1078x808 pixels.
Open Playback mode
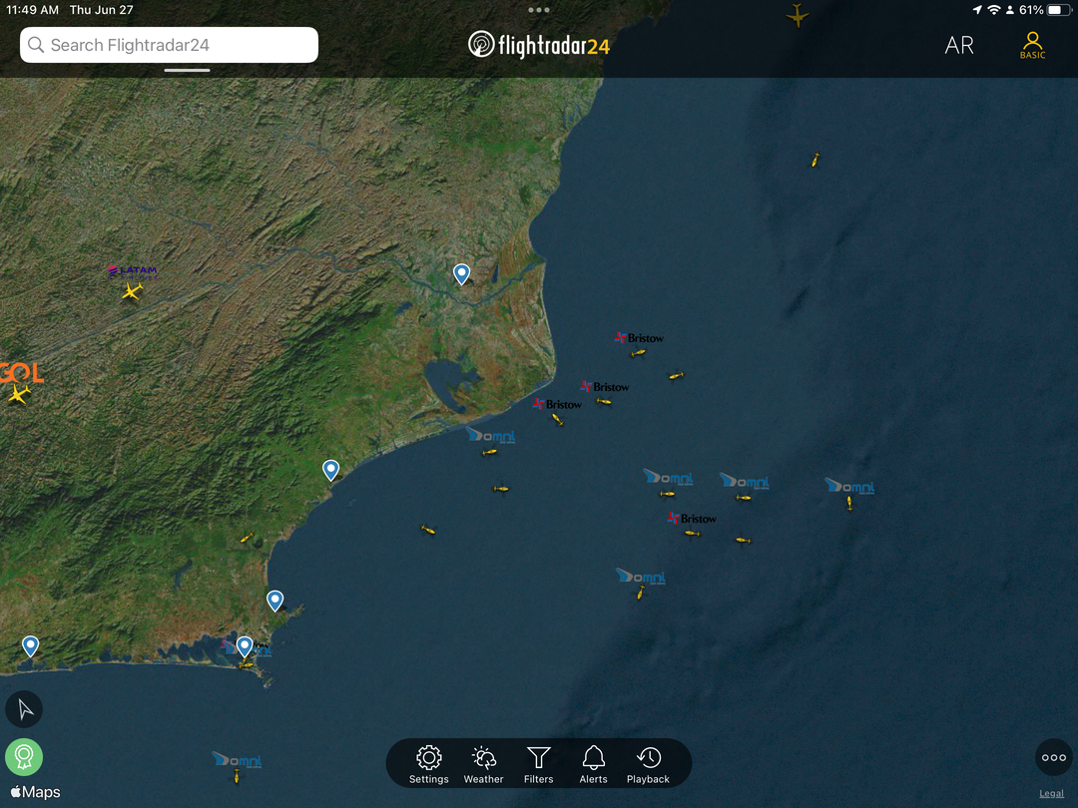(648, 765)
